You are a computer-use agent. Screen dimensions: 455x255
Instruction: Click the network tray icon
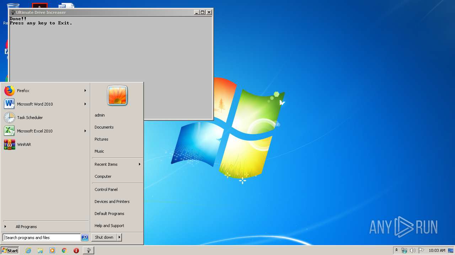tap(404, 250)
